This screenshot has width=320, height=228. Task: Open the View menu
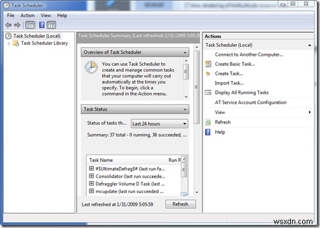coord(46,15)
